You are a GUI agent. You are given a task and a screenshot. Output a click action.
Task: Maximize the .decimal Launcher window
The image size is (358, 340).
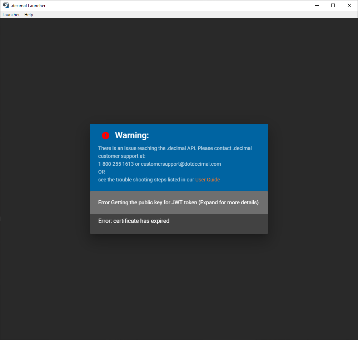(333, 5)
